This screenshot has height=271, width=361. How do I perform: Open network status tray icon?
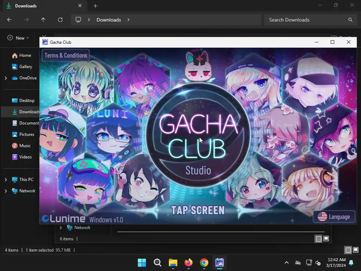(x=309, y=263)
